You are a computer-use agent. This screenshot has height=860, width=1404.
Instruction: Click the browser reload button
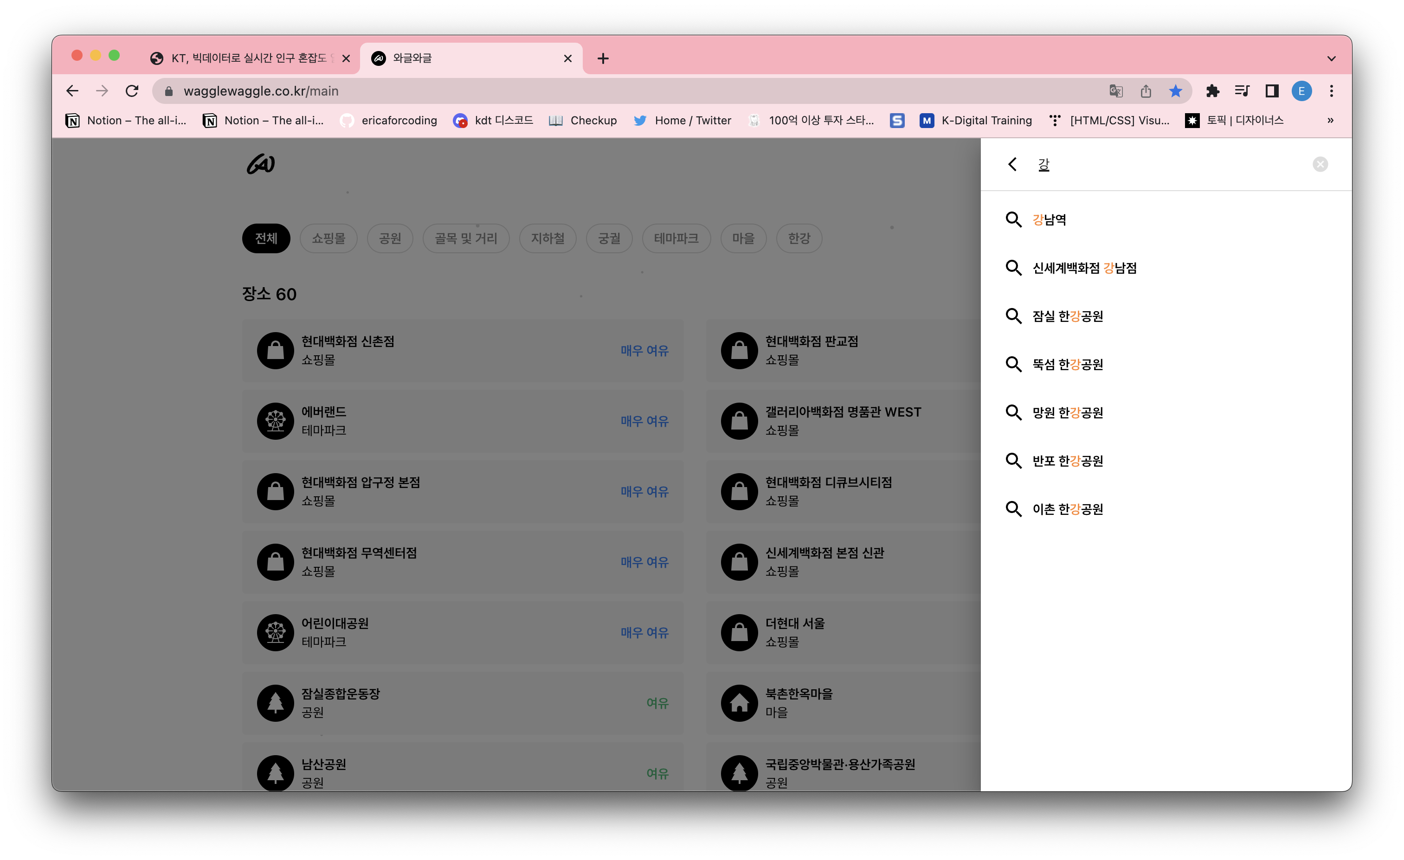point(132,91)
